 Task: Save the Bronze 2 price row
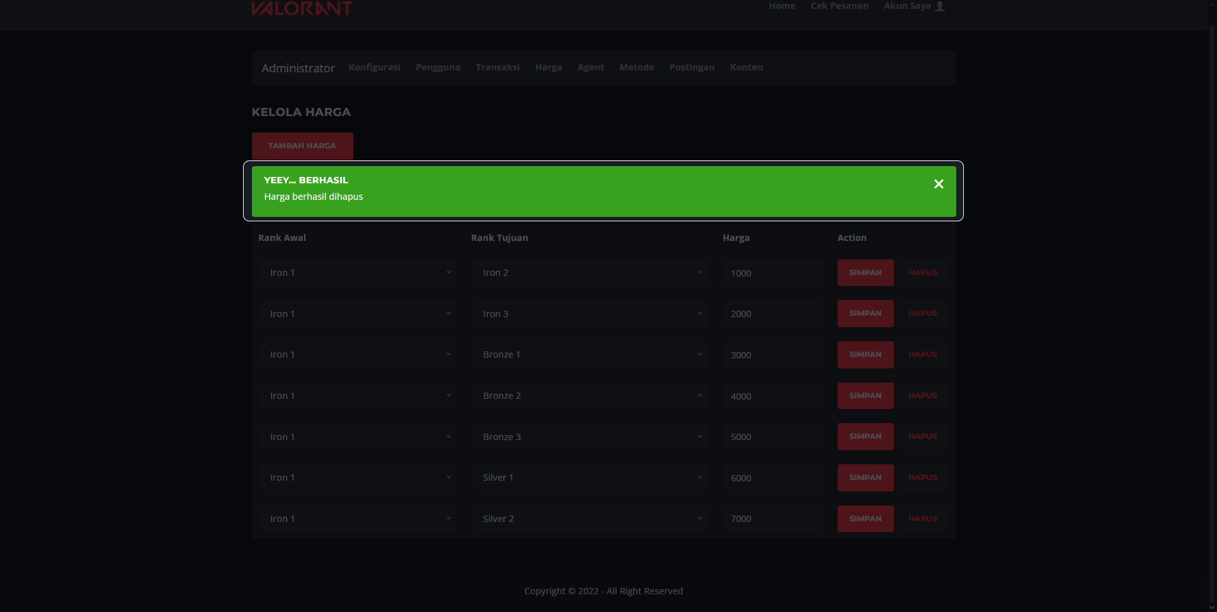click(865, 396)
